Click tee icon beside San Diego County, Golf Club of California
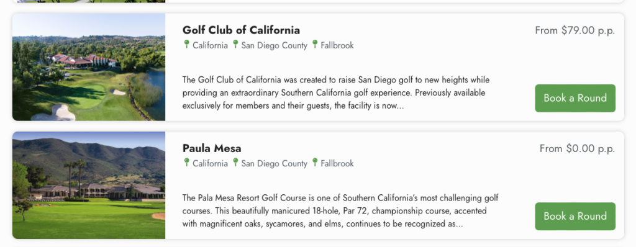 coord(235,44)
